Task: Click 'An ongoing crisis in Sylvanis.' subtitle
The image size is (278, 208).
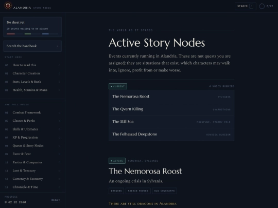Action: (x=136, y=181)
